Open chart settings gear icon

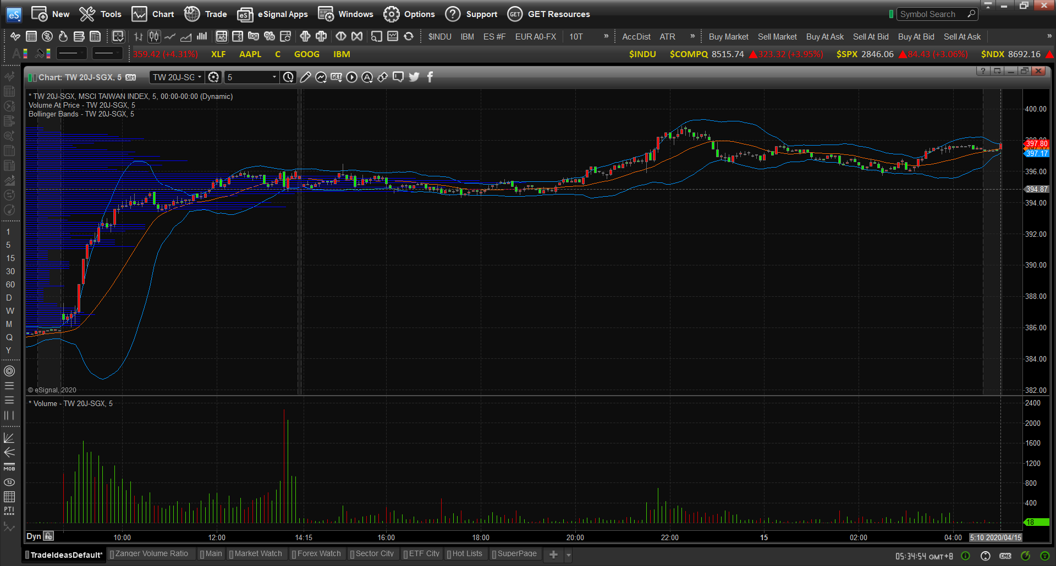click(x=214, y=77)
